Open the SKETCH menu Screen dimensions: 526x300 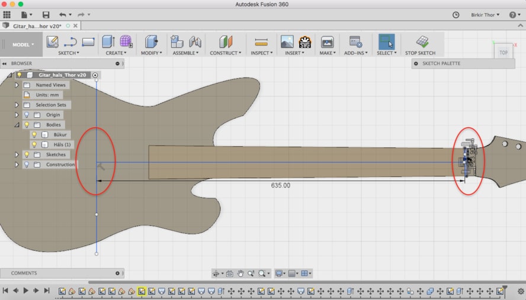point(69,53)
